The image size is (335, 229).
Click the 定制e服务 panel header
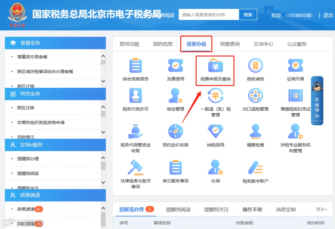tap(55, 145)
